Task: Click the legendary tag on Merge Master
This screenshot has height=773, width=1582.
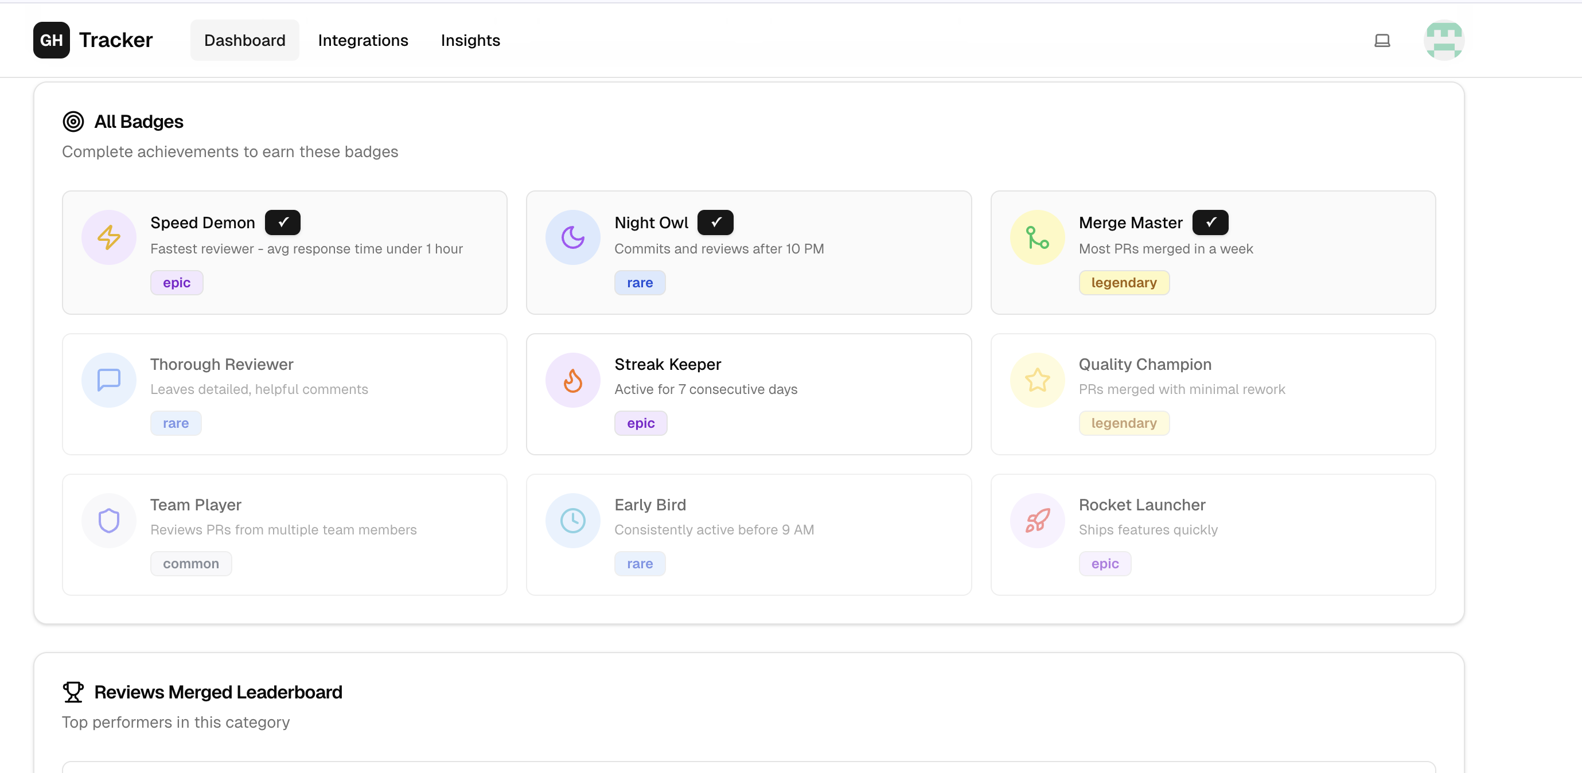Action: tap(1123, 283)
